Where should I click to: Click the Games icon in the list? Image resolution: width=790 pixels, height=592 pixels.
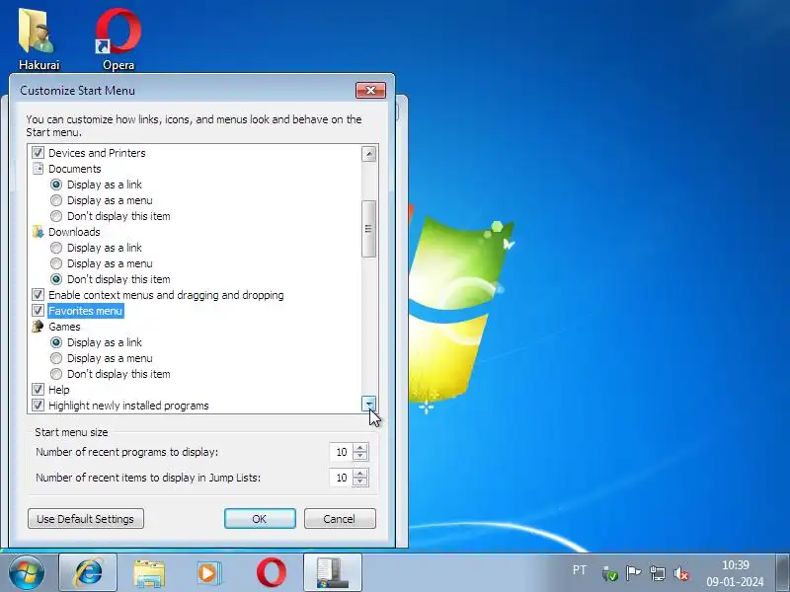click(x=38, y=327)
